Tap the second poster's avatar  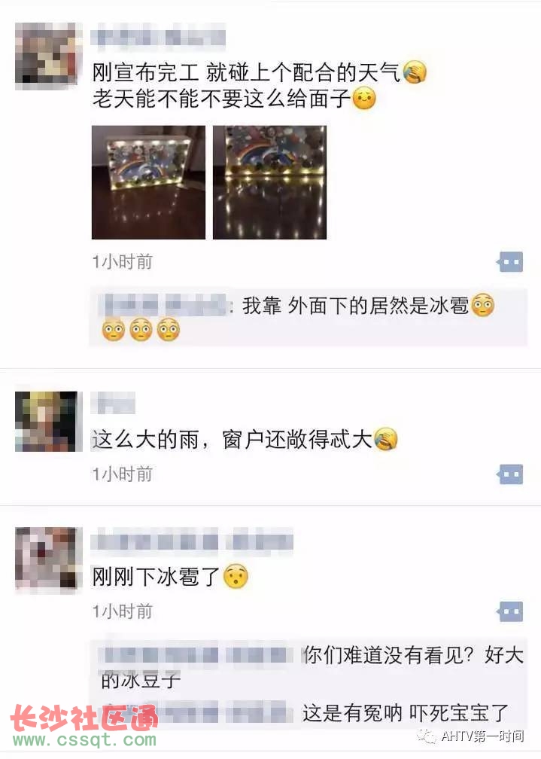coord(47,421)
